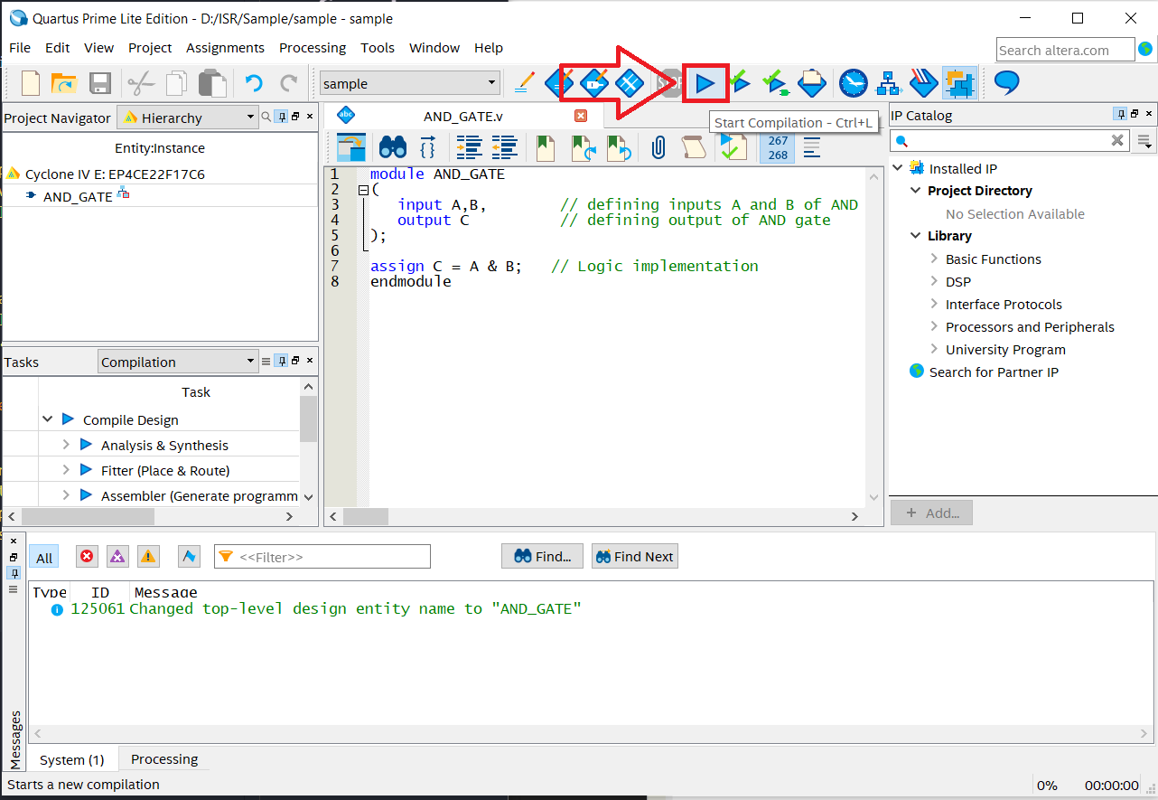The height and width of the screenshot is (800, 1158).
Task: Switch to the Processing messages tab
Action: [x=164, y=759]
